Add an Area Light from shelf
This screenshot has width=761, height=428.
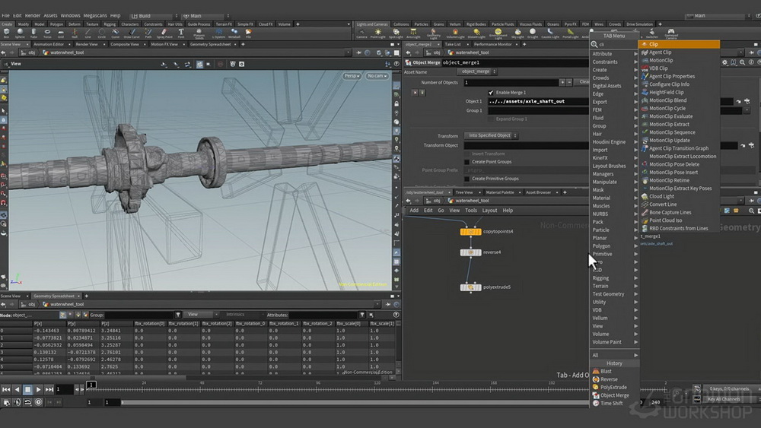click(413, 33)
